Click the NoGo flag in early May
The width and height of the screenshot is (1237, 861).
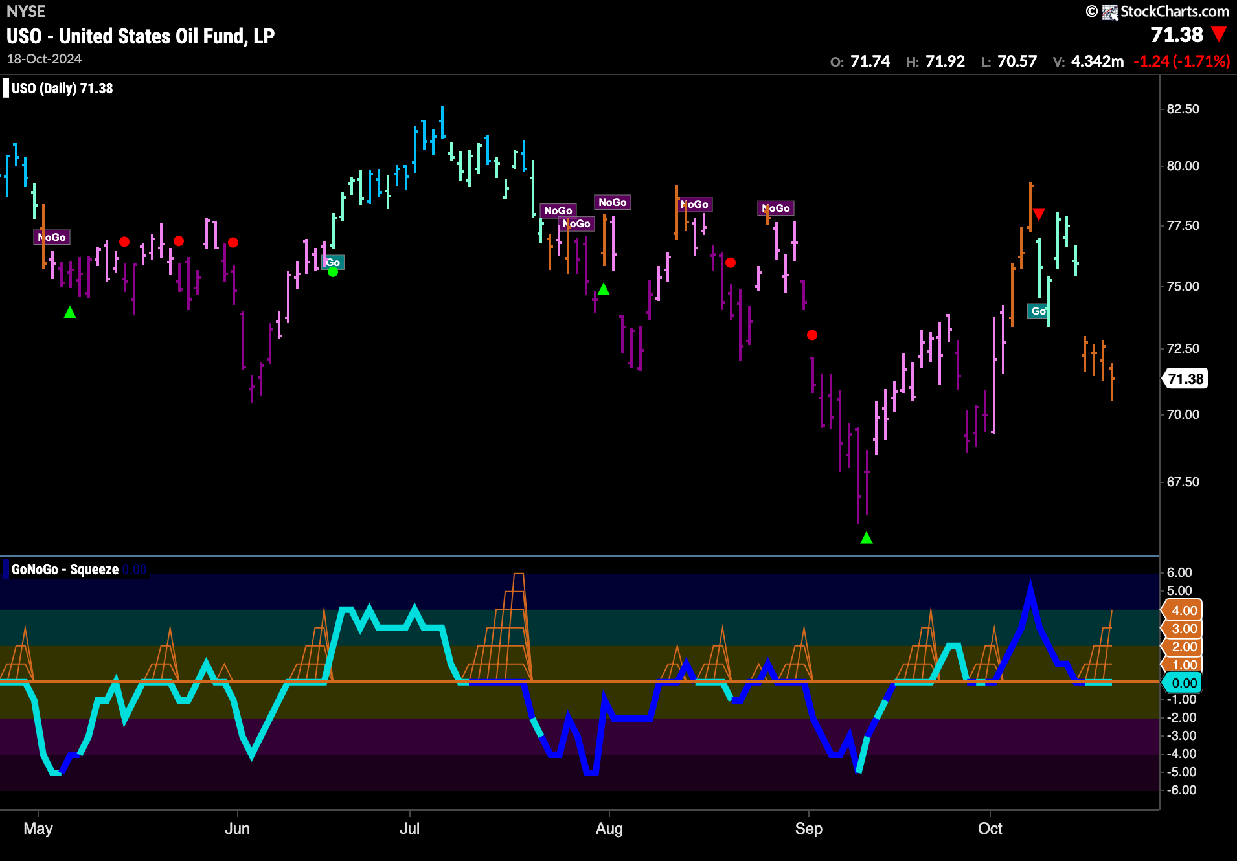[x=51, y=237]
